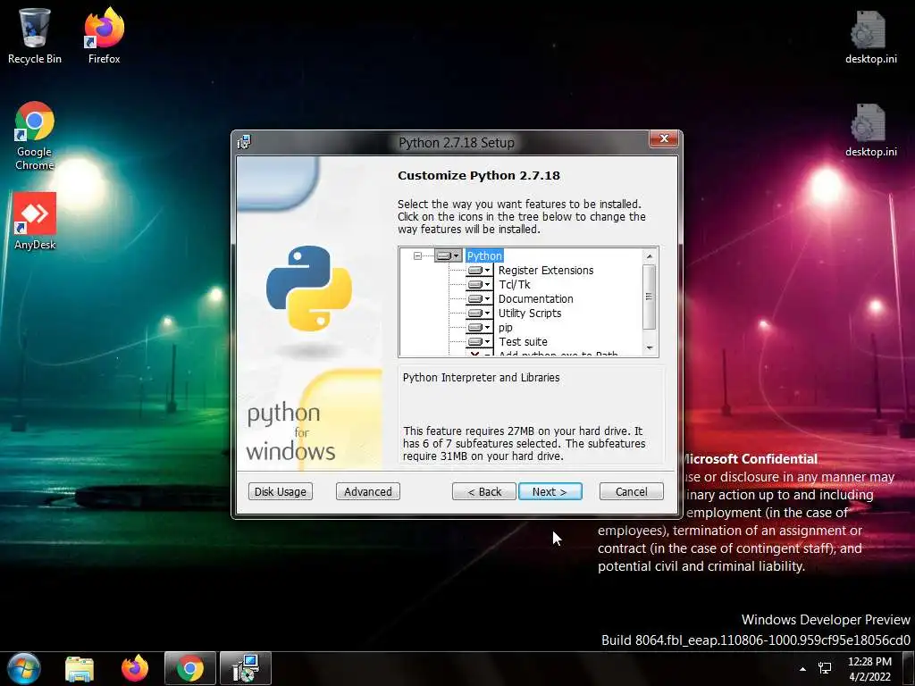Open Advanced options

tap(367, 492)
